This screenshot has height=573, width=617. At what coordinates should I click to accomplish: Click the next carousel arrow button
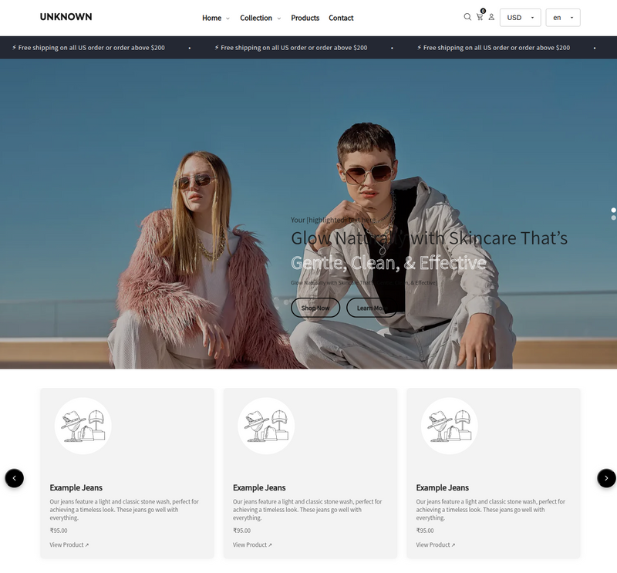click(606, 478)
